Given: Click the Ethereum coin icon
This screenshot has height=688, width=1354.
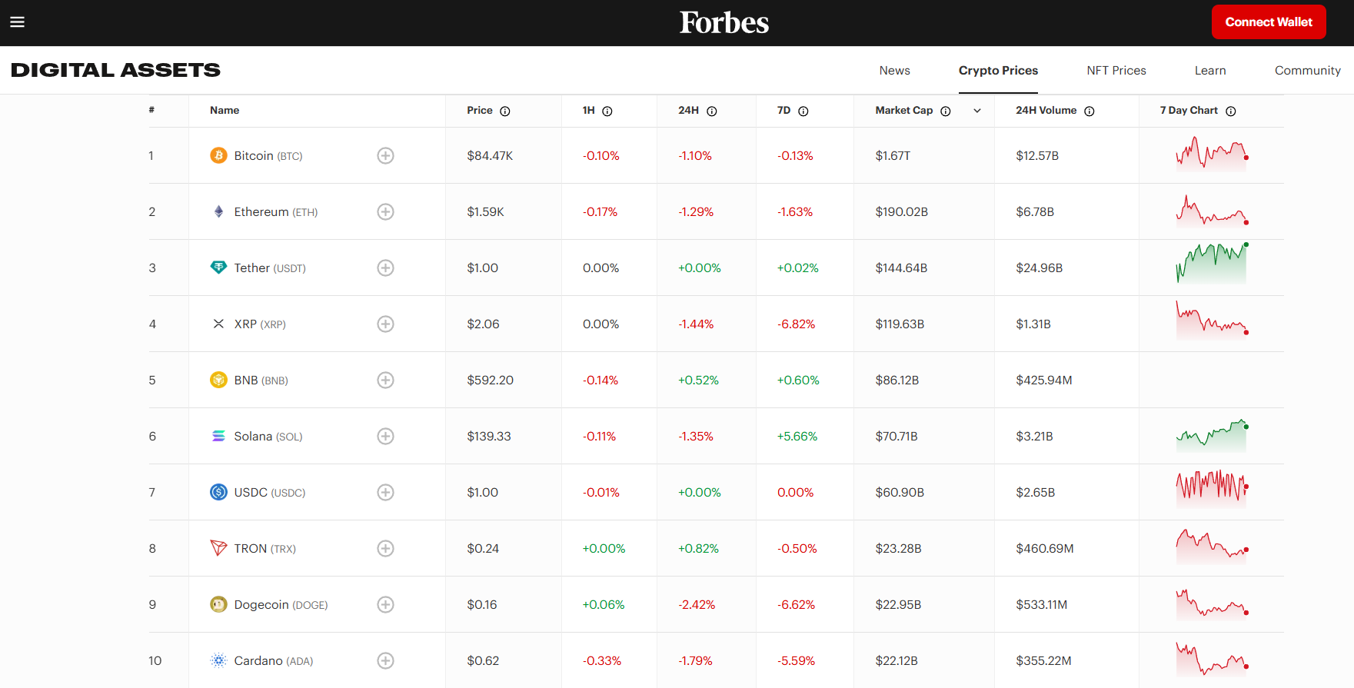Looking at the screenshot, I should [x=218, y=211].
